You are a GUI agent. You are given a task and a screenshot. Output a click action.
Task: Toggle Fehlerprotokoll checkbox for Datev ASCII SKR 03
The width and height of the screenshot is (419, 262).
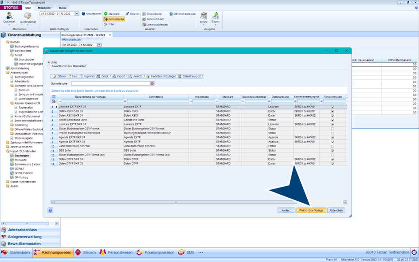333,111
